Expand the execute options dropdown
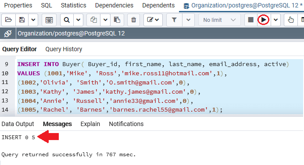This screenshot has height=165, width=304. pos(275,20)
